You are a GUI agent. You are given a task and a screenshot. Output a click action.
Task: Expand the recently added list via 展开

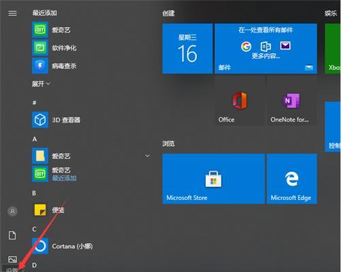[41, 84]
